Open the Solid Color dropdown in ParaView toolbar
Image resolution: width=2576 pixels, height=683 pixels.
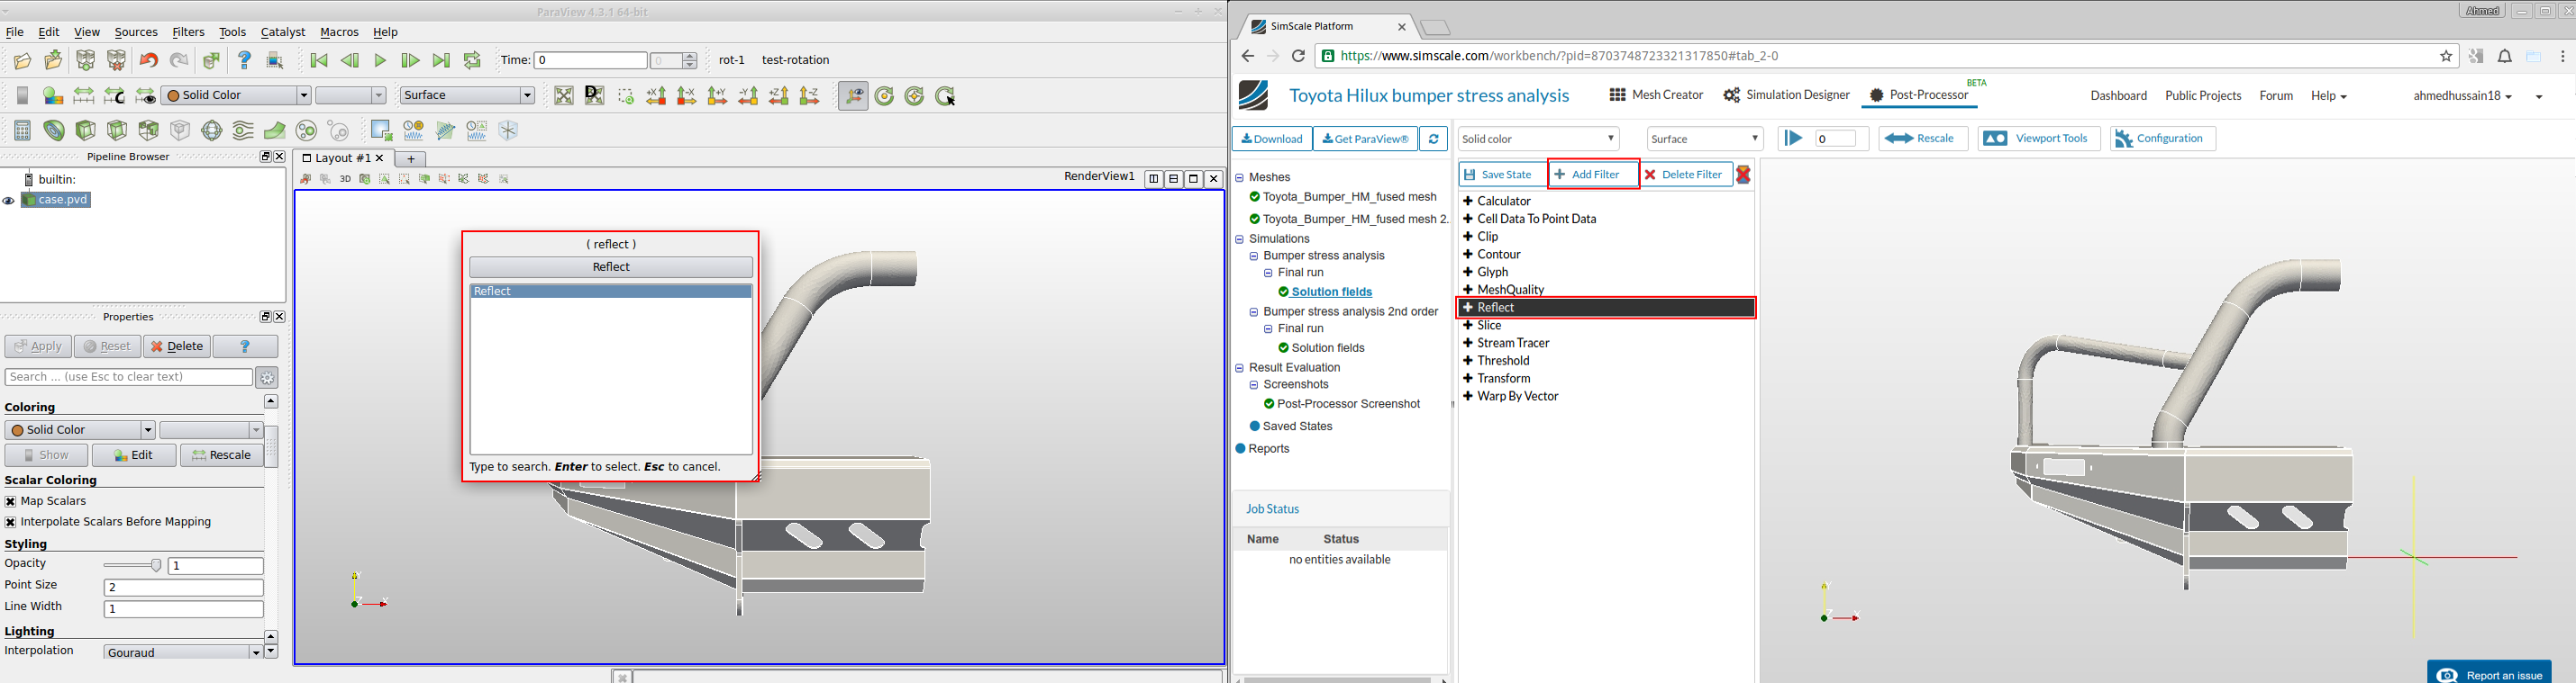(x=236, y=96)
